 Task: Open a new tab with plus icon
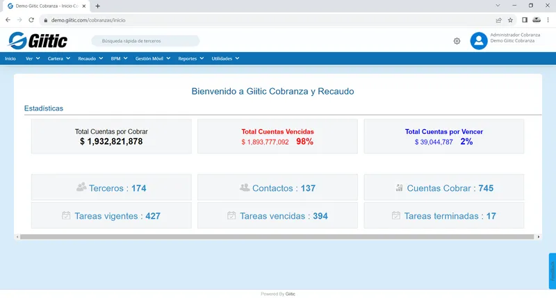[97, 6]
